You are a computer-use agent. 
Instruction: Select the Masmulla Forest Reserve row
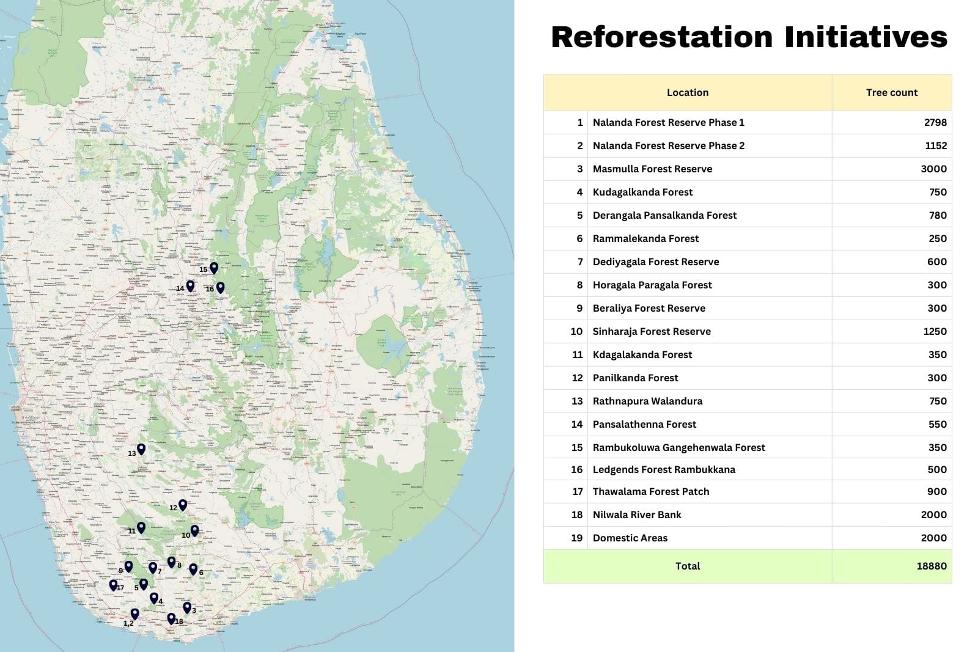coord(652,169)
